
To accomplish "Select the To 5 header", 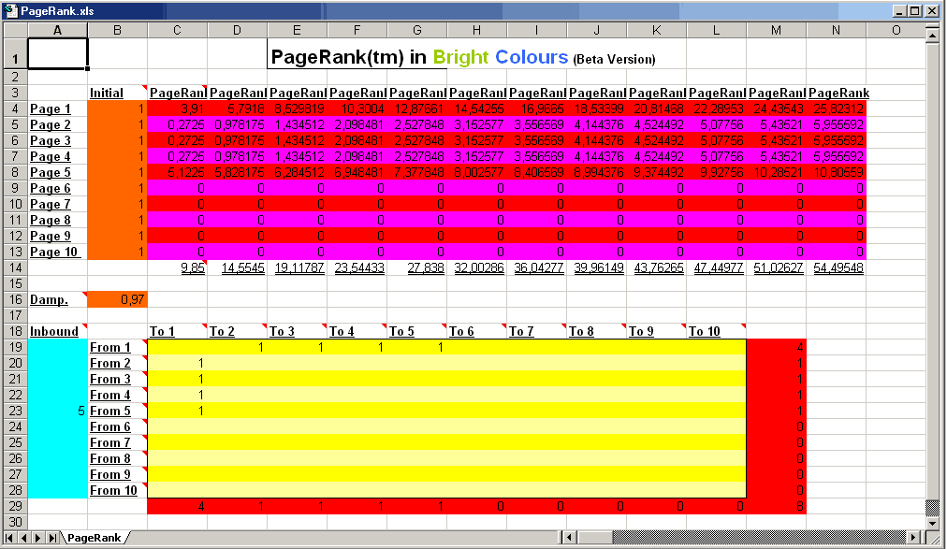I will [x=416, y=331].
